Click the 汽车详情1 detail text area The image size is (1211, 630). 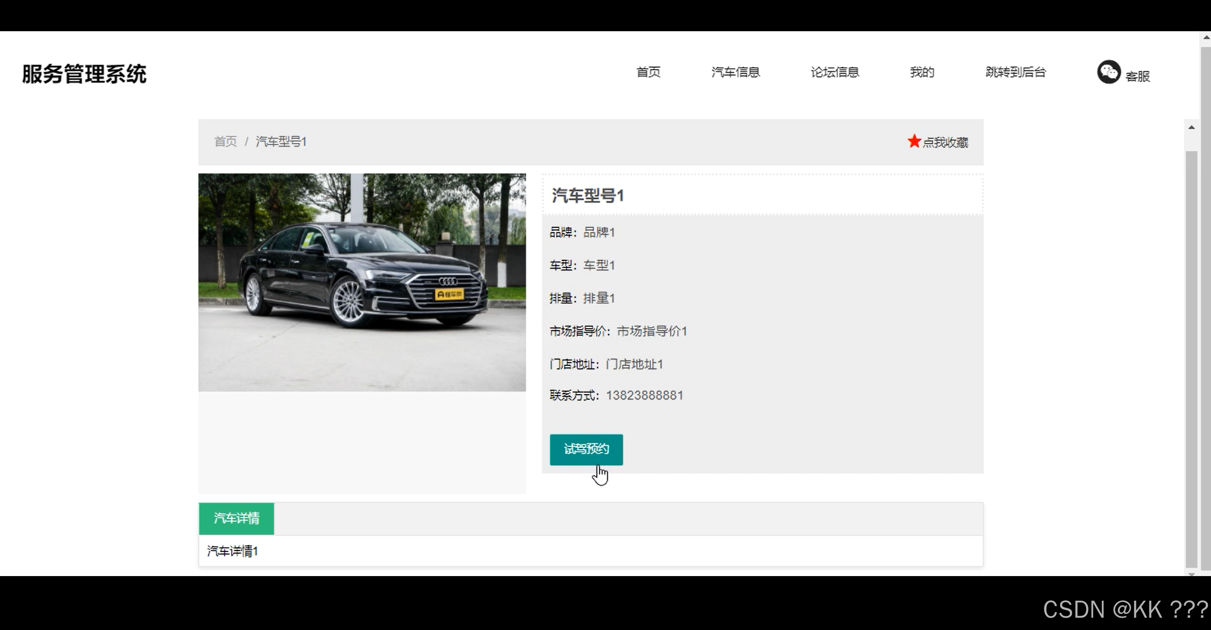pos(232,551)
